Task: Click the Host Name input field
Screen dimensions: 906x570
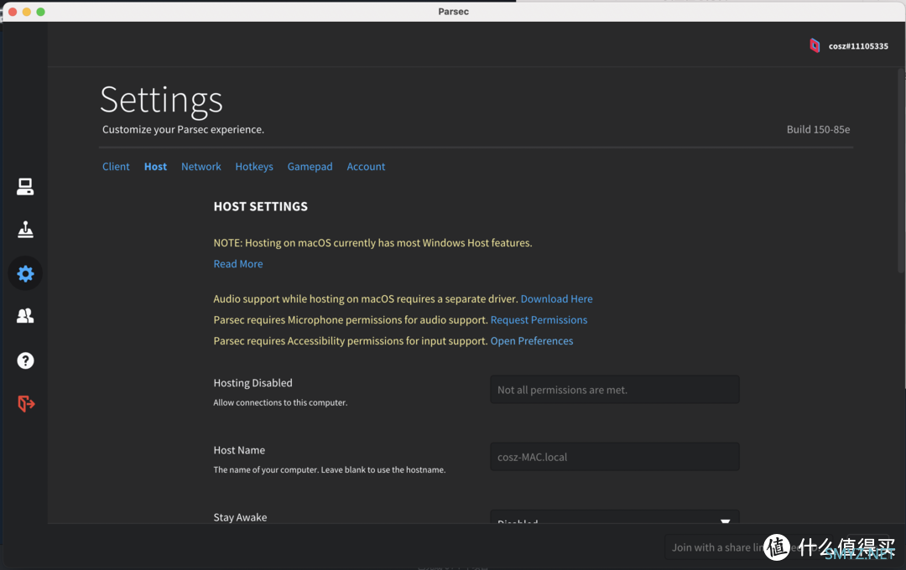Action: click(x=614, y=457)
